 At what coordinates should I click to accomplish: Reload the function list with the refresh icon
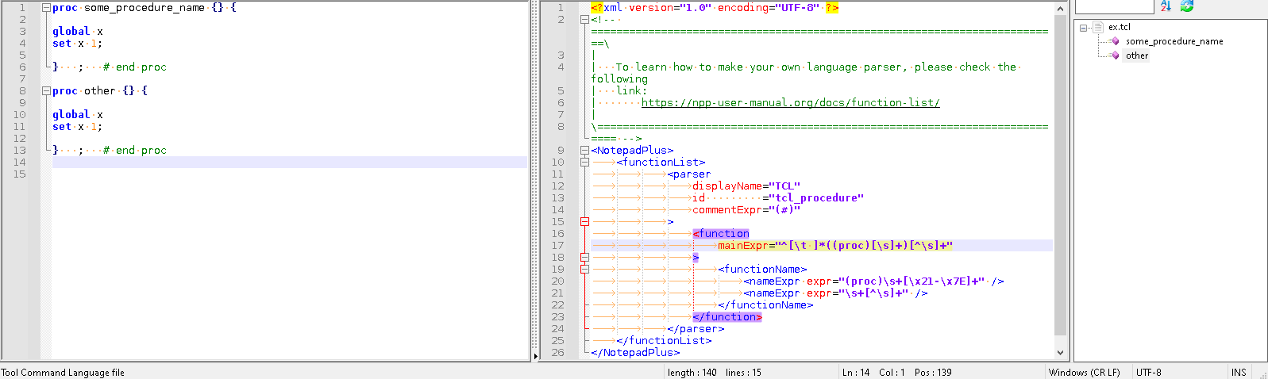pyautogui.click(x=1187, y=6)
